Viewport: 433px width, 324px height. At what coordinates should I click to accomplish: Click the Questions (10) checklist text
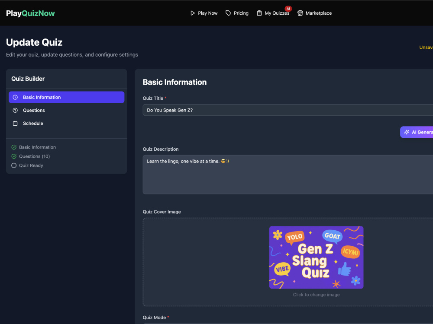[35, 156]
